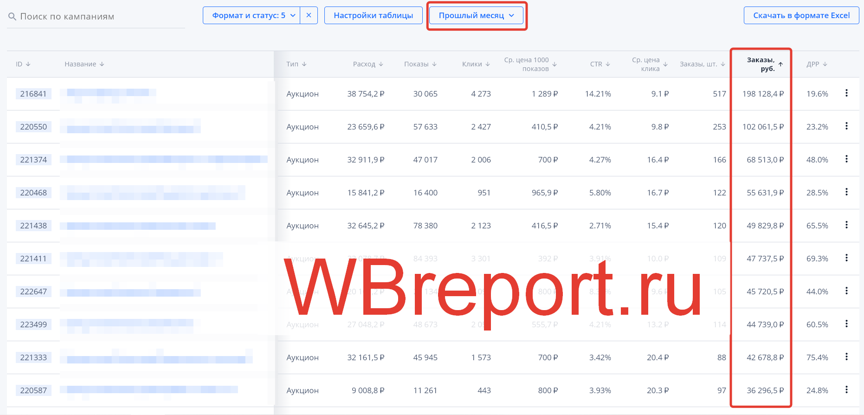Select campaign ID 220550
Screen dimensions: 864x415
pyautogui.click(x=33, y=127)
